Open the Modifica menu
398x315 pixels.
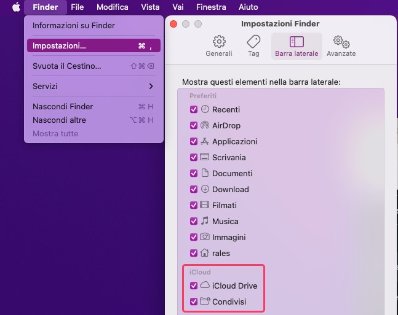click(x=113, y=7)
